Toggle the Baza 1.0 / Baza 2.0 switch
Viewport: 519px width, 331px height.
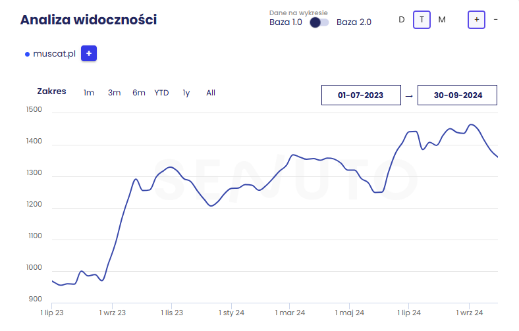coord(319,22)
